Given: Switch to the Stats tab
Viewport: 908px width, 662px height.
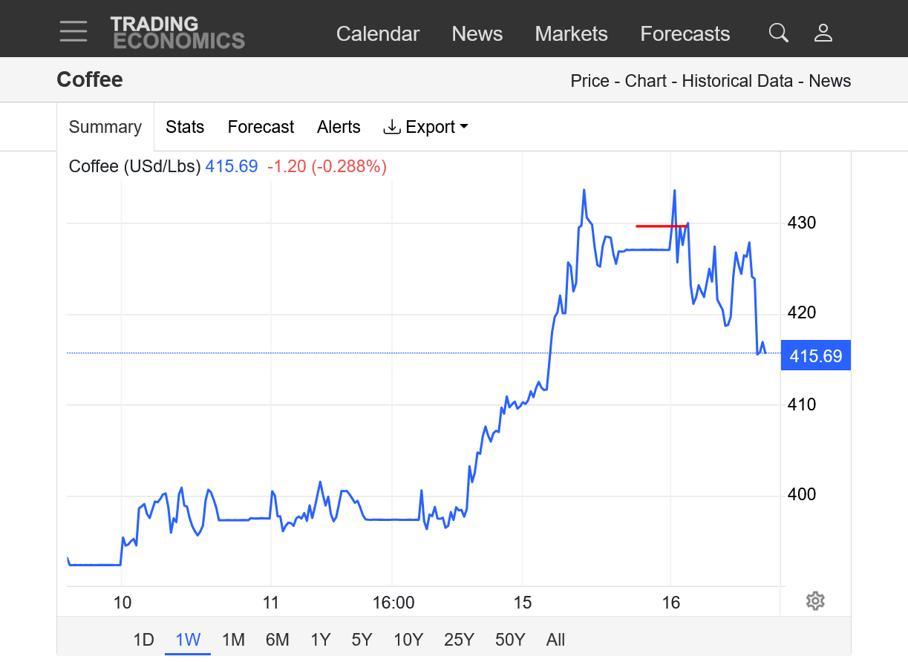Looking at the screenshot, I should coord(185,127).
